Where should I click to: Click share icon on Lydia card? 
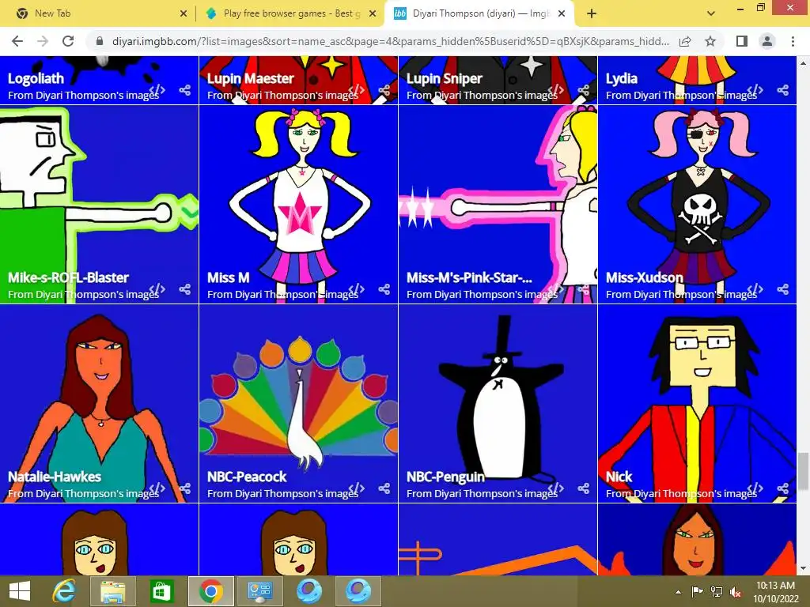[783, 90]
